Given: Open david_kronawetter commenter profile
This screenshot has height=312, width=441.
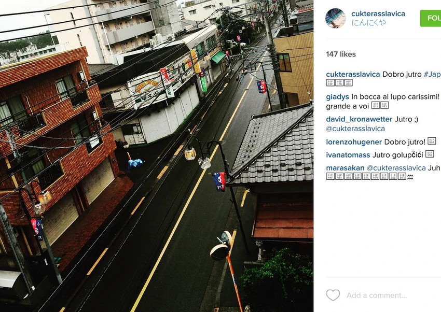Looking at the screenshot, I should click(359, 119).
